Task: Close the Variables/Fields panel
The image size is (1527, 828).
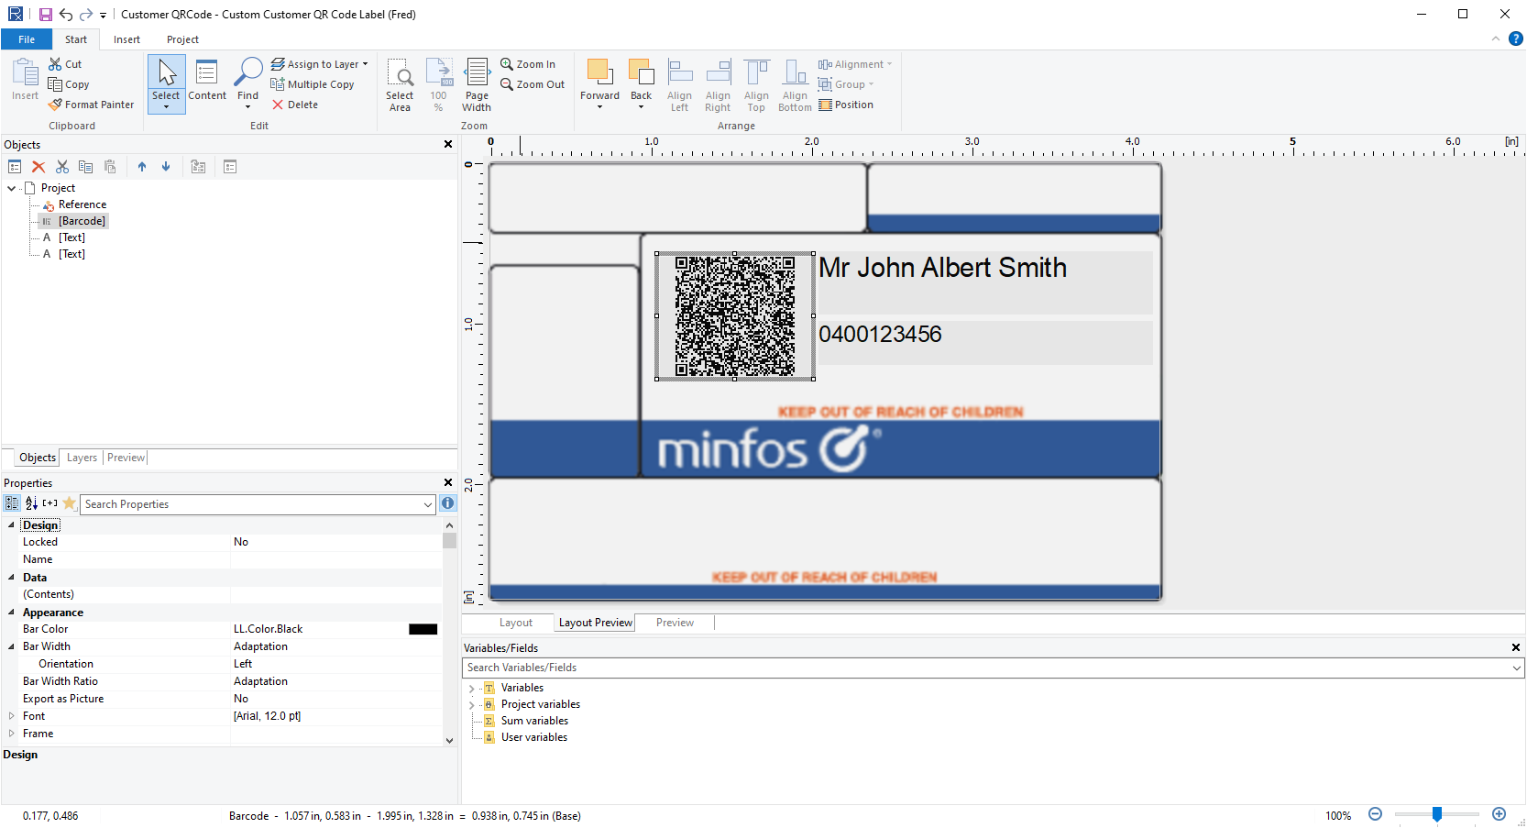Action: tap(1515, 647)
